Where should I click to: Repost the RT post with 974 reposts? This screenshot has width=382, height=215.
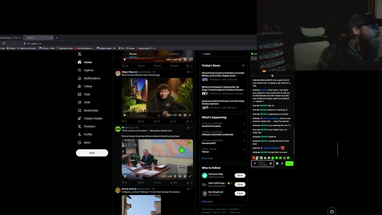(x=141, y=182)
